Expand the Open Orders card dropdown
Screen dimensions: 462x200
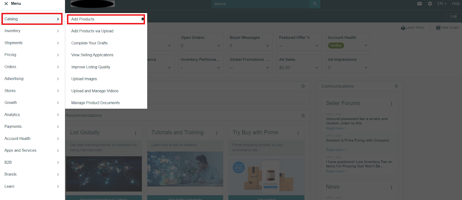pos(219,46)
